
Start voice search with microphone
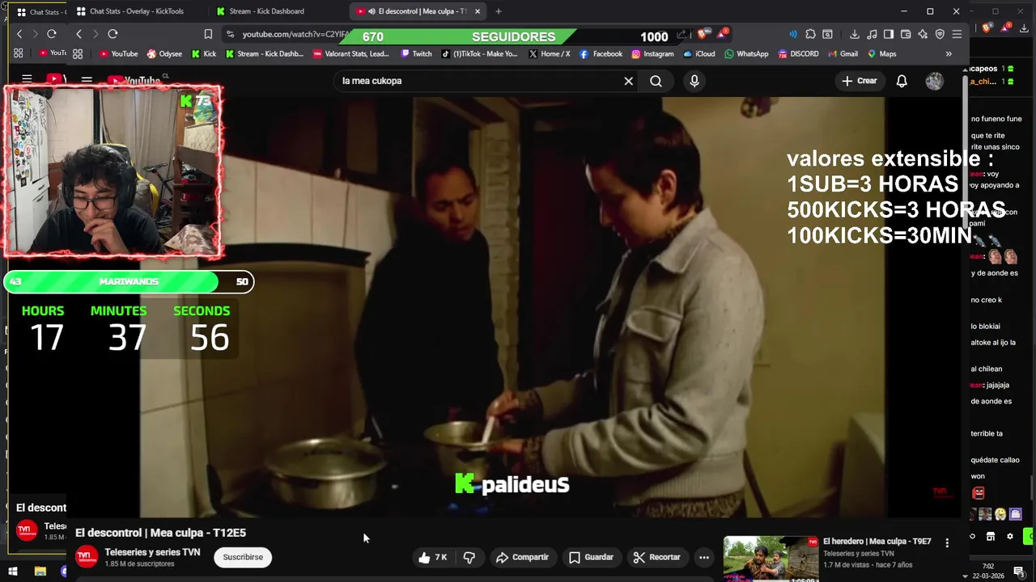pyautogui.click(x=694, y=81)
